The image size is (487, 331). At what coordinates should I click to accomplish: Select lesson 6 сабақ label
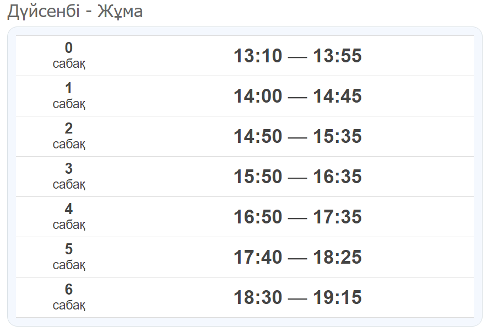click(69, 297)
